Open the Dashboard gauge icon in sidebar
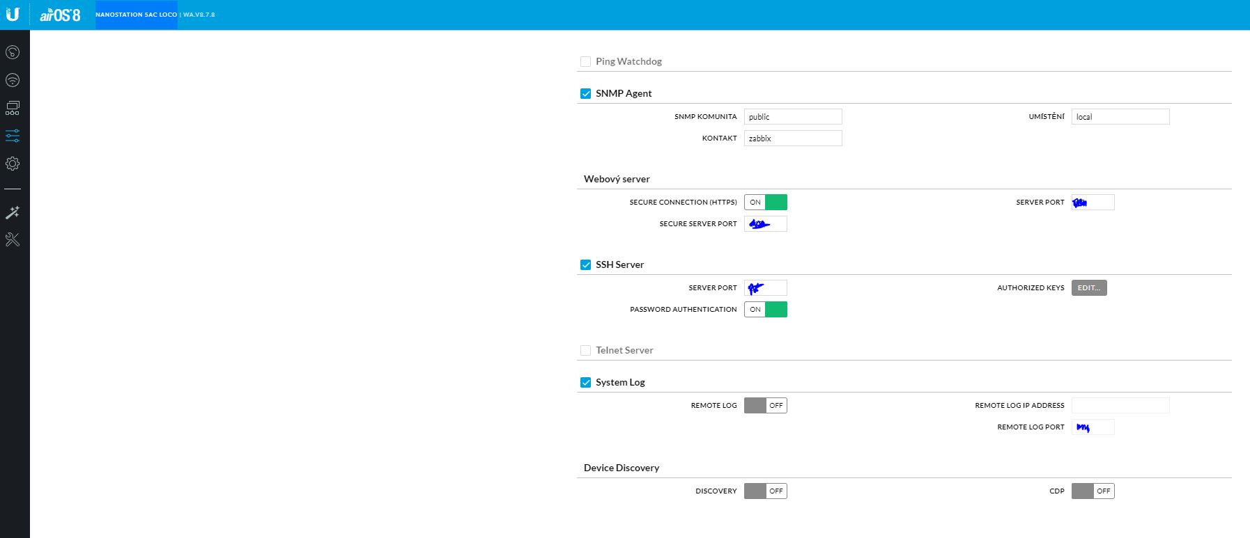This screenshot has width=1250, height=538. (13, 52)
